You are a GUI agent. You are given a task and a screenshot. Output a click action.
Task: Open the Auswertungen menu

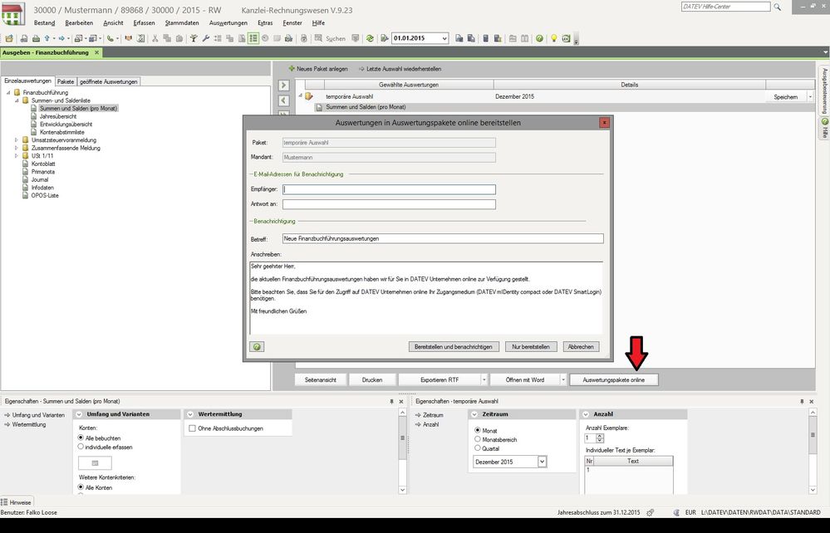tap(228, 23)
